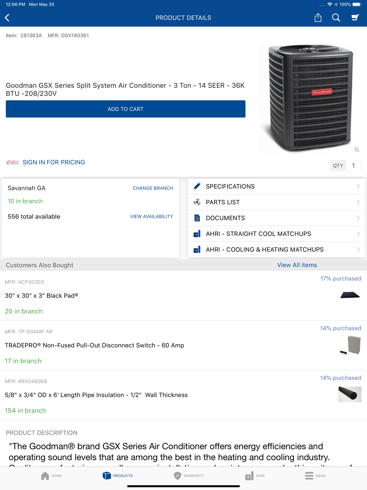Click 'MFR: ACP30303' label
Screen dimensions: 367x490
click(x=24, y=282)
